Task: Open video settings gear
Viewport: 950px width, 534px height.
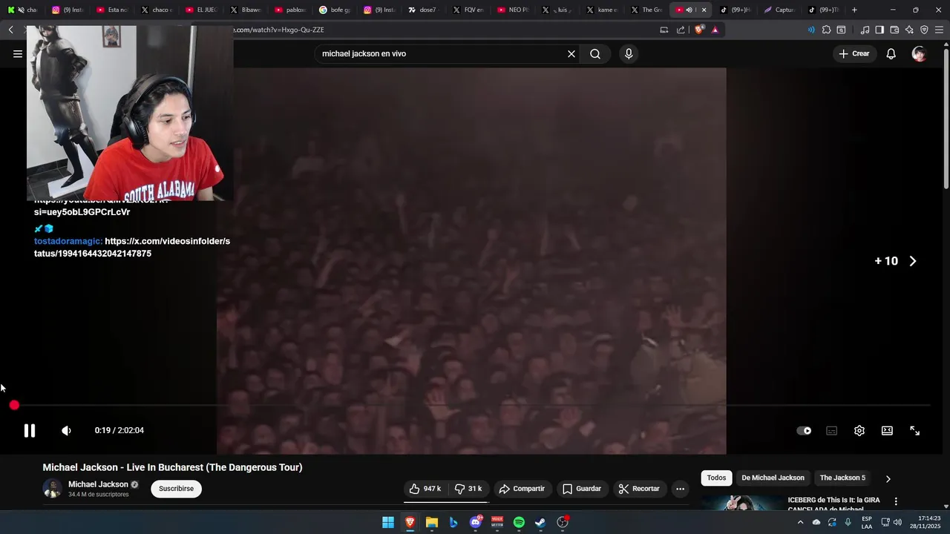Action: click(x=859, y=431)
